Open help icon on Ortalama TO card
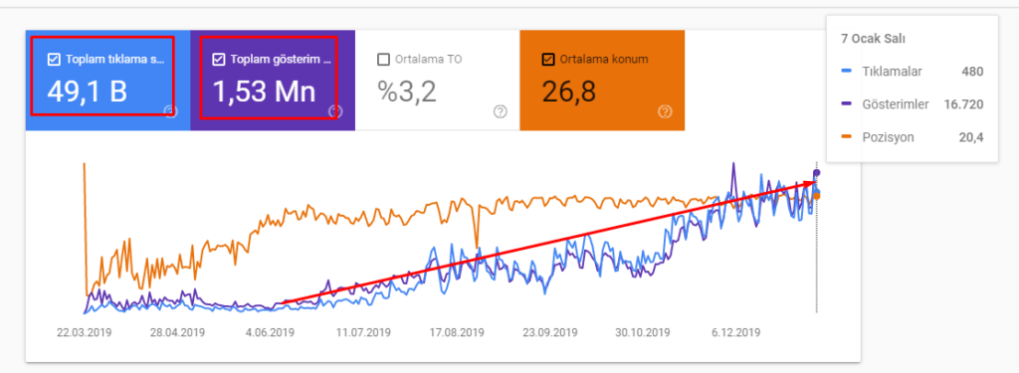Screen dimensions: 1019x373 (500, 111)
